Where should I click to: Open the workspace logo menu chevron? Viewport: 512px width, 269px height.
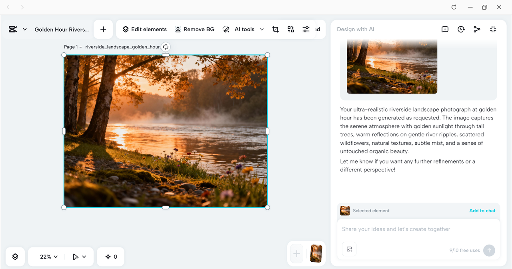pos(25,29)
